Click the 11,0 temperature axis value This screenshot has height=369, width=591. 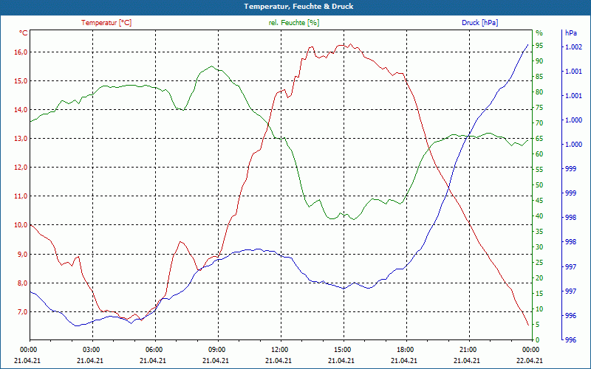click(21, 196)
